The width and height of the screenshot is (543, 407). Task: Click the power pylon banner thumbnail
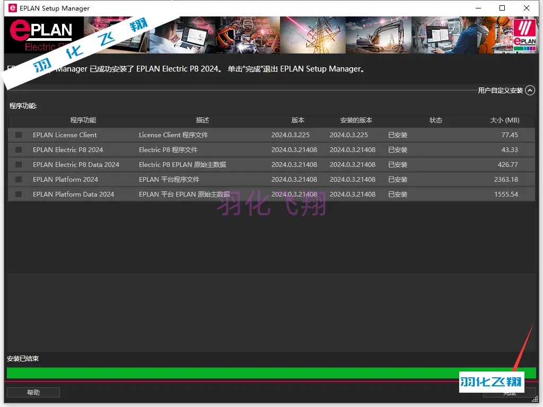coord(313,35)
